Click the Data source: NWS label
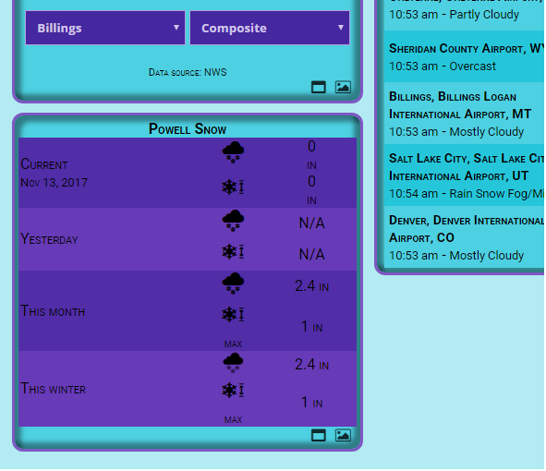The width and height of the screenshot is (546, 471). pos(188,72)
